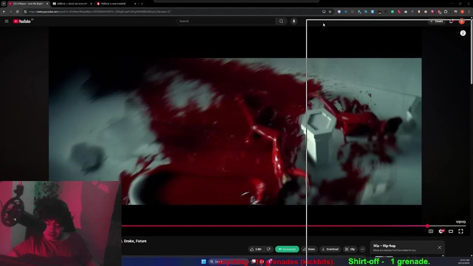Click the Create button in YouTube header
The image size is (473, 266).
coord(436,21)
